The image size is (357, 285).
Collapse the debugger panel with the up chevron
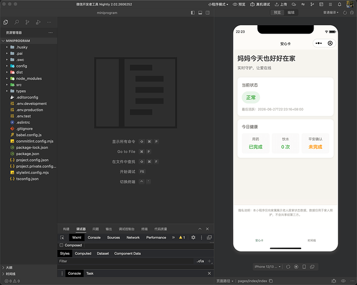200,229
